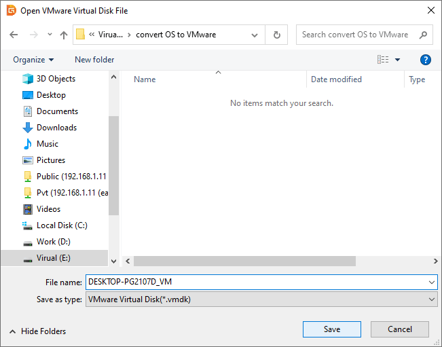Screen dimensions: 442x347
Task: Select the Music folder in sidebar
Action: tap(47, 144)
